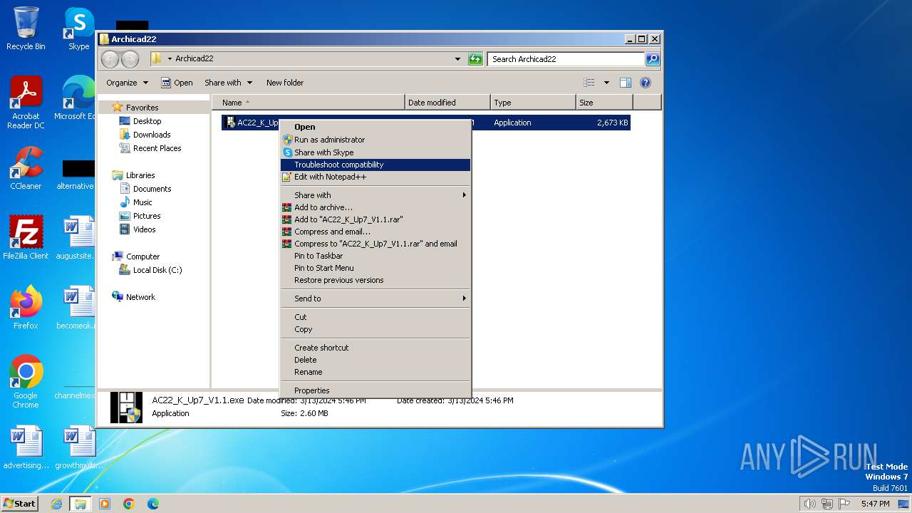Click the Action Center flag icon
This screenshot has width=912, height=513.
point(844,504)
